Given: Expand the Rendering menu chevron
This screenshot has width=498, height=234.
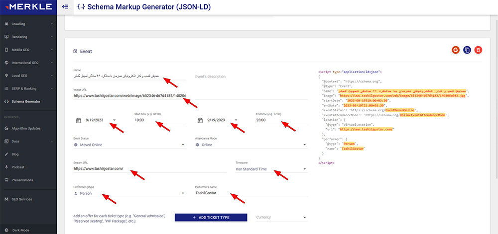Looking at the screenshot, I should pos(51,37).
